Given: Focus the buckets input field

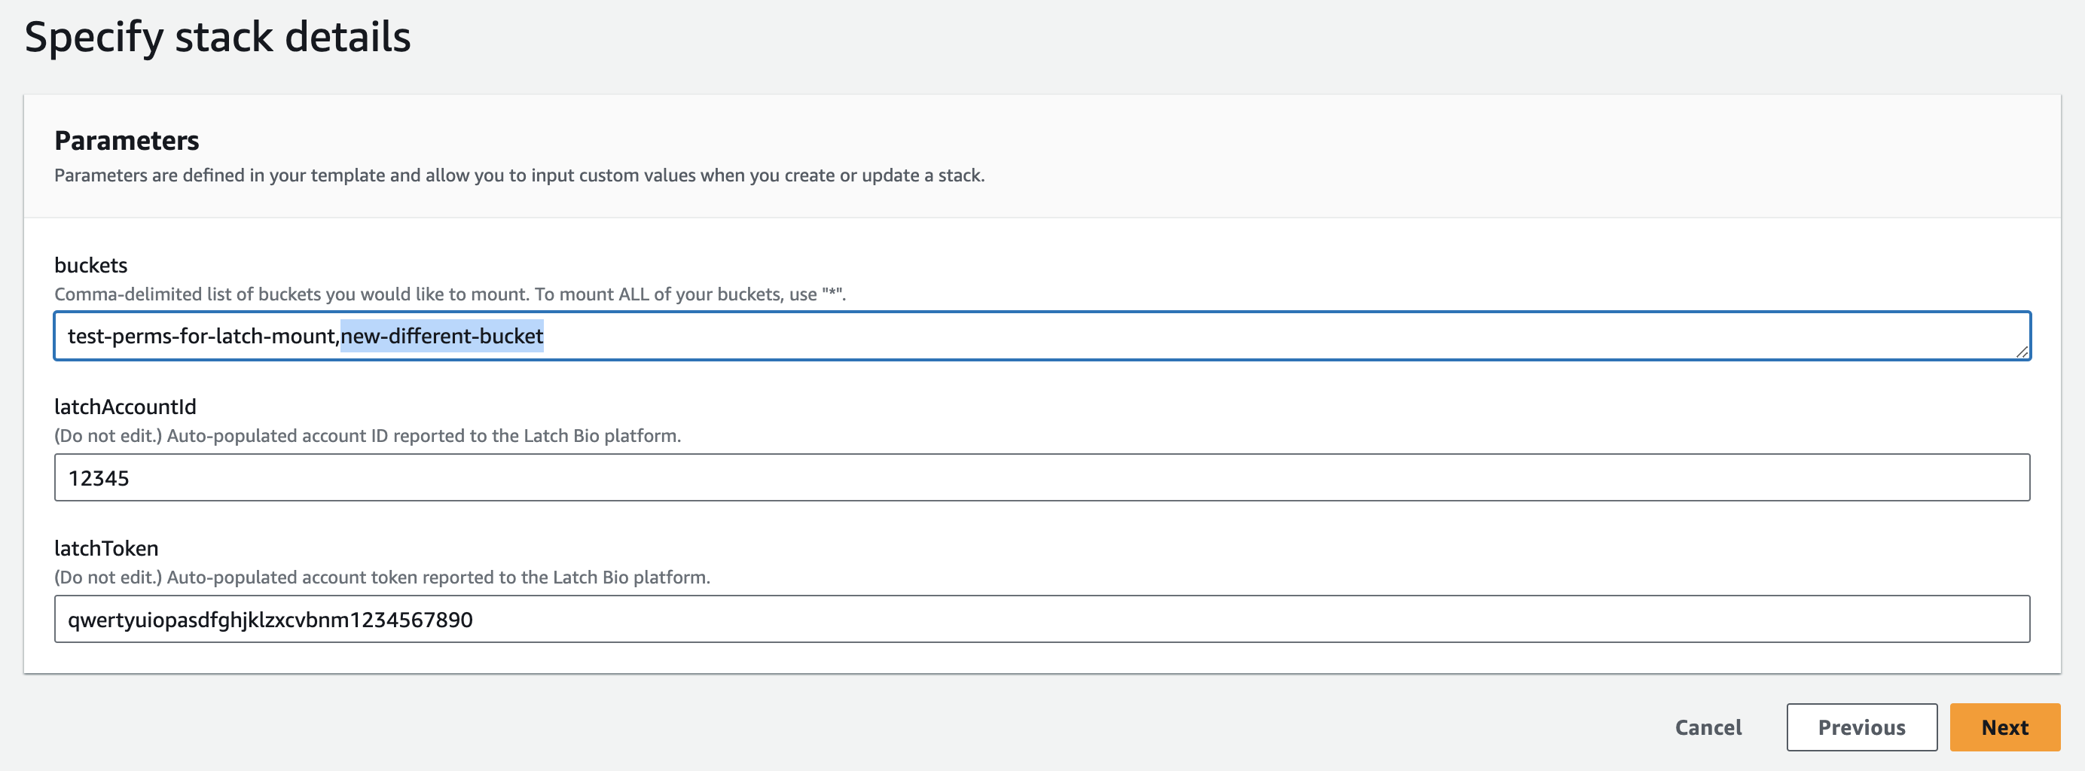Looking at the screenshot, I should coord(1042,336).
